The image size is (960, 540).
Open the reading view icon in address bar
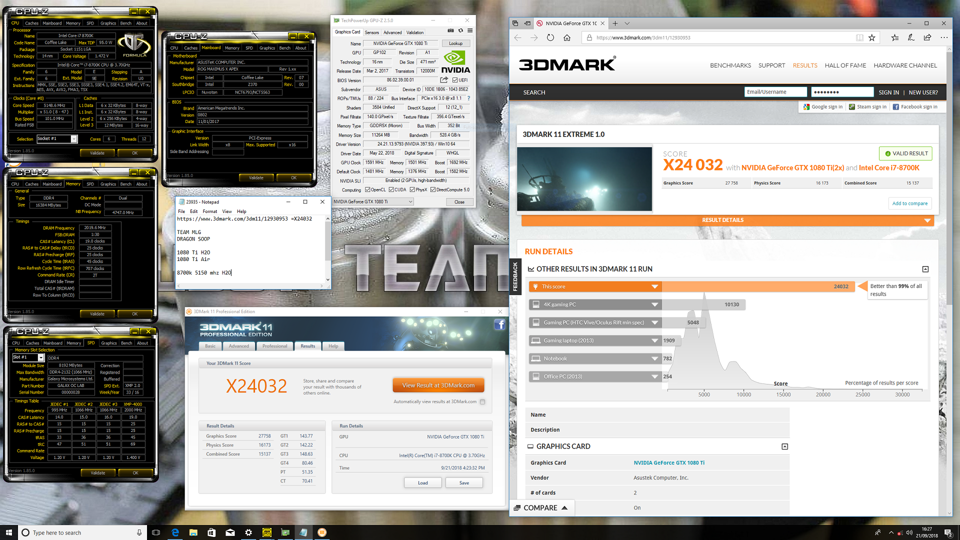point(859,37)
